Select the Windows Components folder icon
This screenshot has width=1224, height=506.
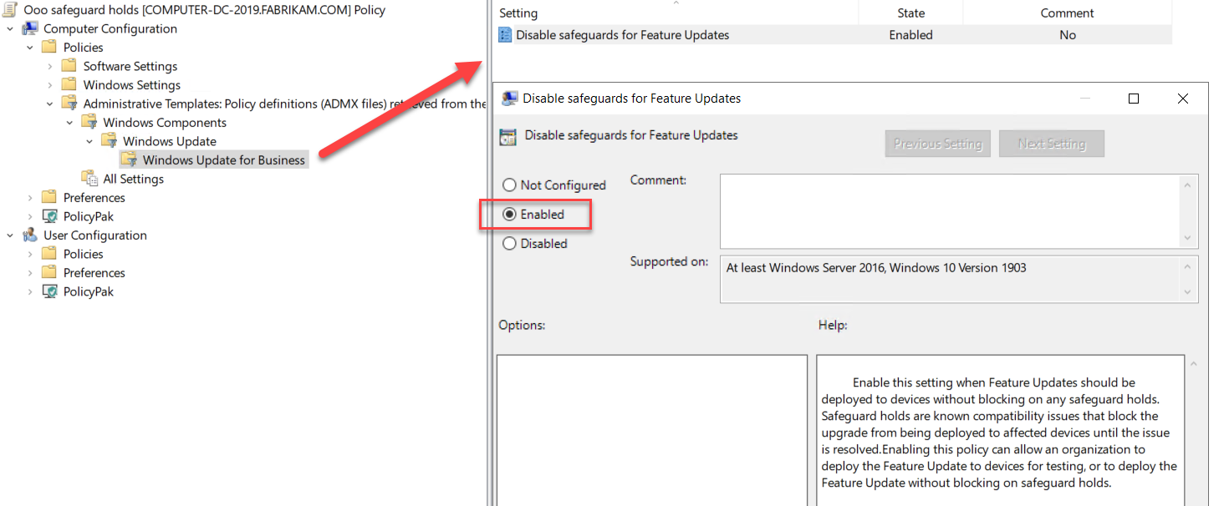pyautogui.click(x=89, y=123)
